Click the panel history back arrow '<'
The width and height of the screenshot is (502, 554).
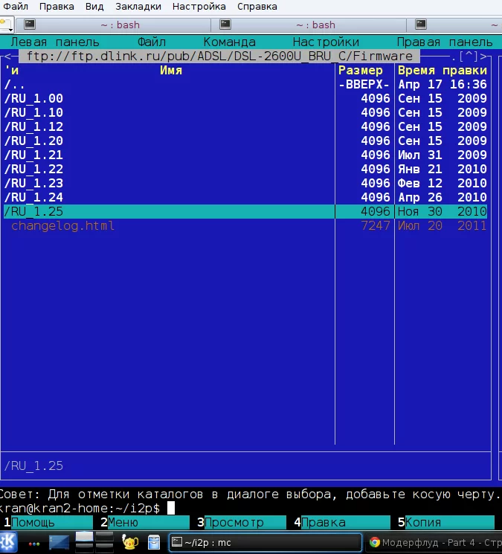click(7, 57)
